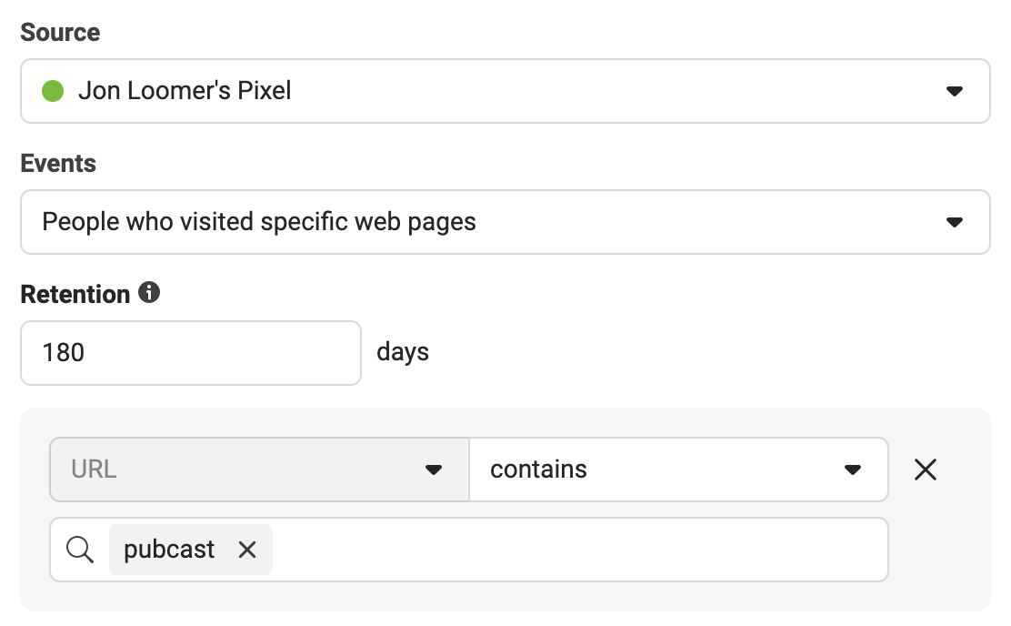Image resolution: width=1011 pixels, height=626 pixels.
Task: Open the Source dropdown arrow
Action: (x=955, y=91)
